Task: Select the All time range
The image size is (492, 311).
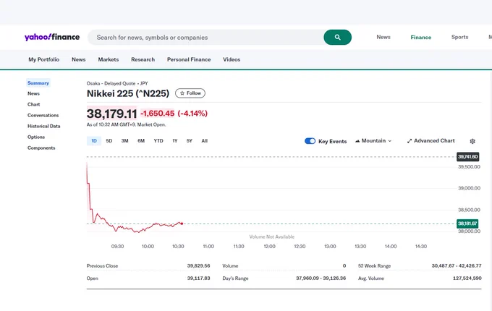Action: (204, 141)
